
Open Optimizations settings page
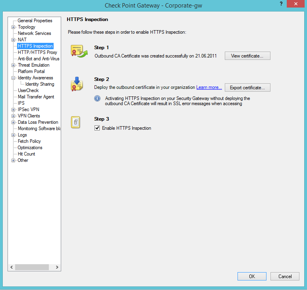tap(30, 148)
